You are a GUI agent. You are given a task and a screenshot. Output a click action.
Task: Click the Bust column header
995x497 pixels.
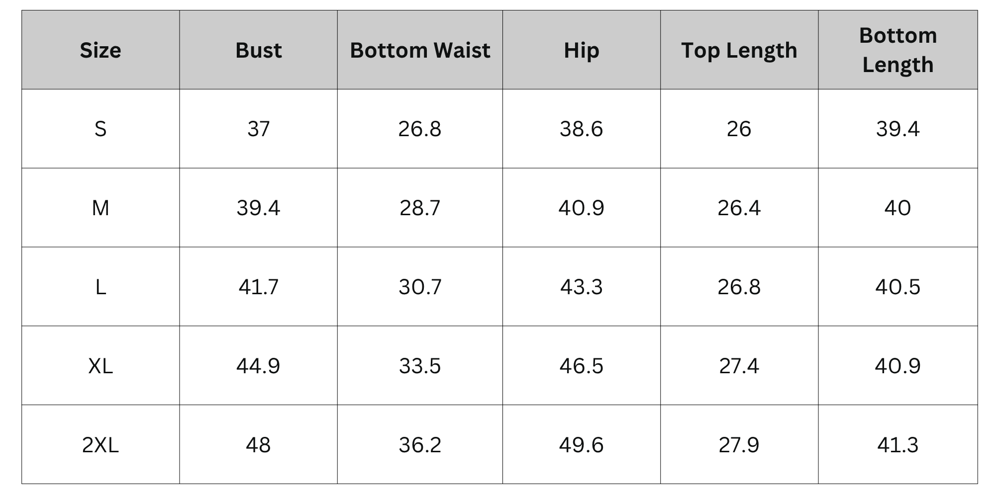click(x=258, y=50)
